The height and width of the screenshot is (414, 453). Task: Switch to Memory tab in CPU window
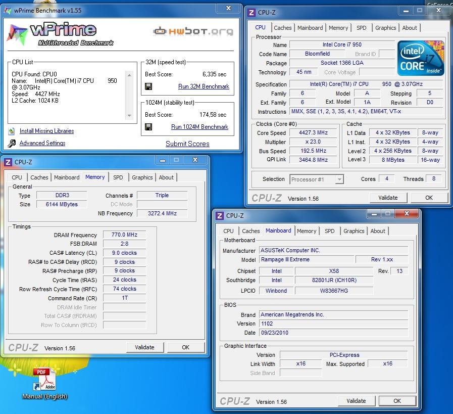(x=338, y=28)
